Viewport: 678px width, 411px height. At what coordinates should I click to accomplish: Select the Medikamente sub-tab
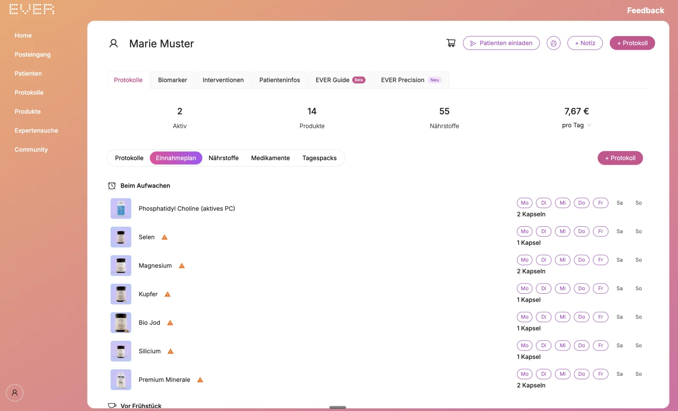(270, 158)
